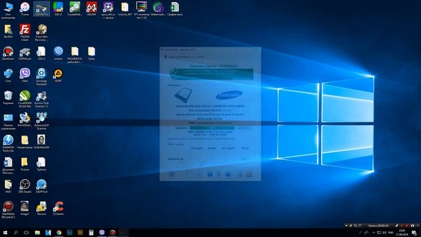The height and width of the screenshot is (237, 421).
Task: Open the image1 picture file
Action: pos(25,209)
